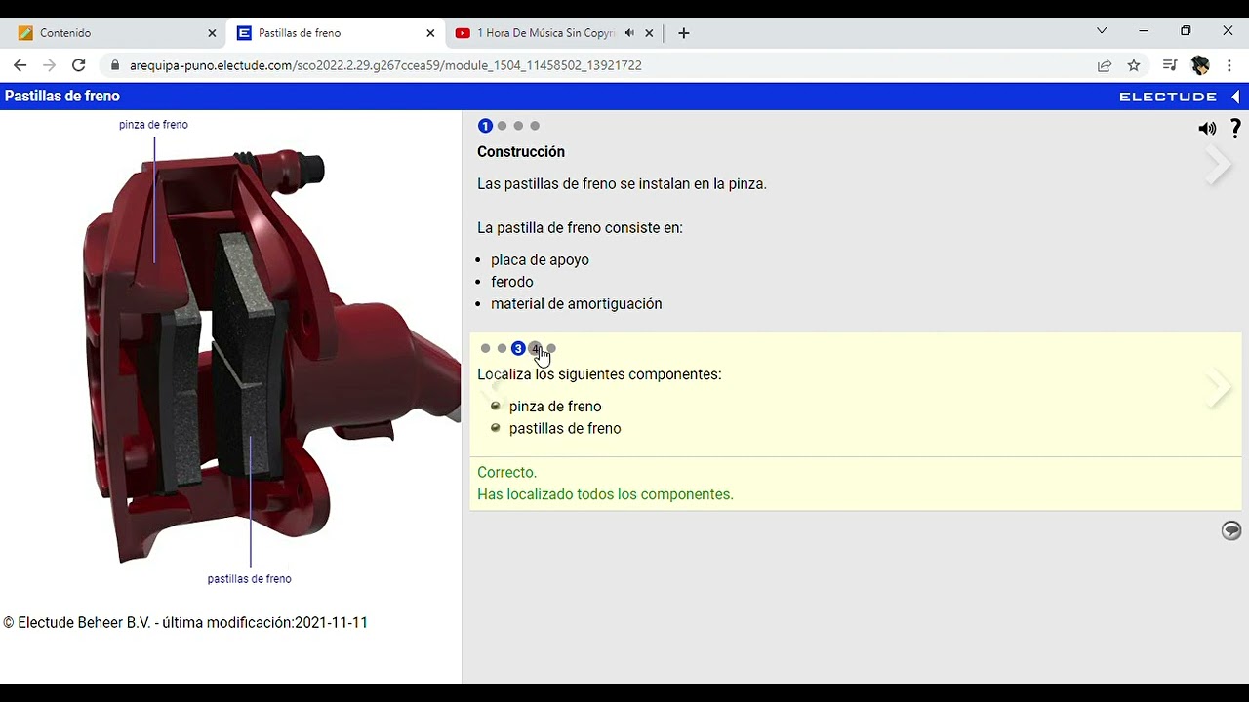Restore down the browser window

coord(1186,31)
